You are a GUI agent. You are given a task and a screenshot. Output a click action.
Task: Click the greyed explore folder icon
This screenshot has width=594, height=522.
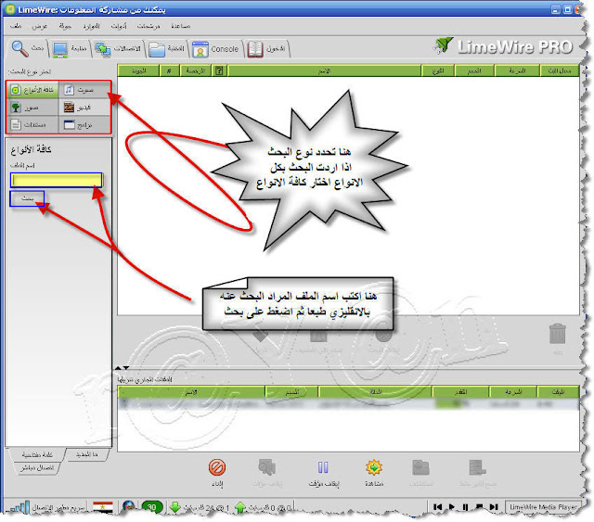coord(420,467)
